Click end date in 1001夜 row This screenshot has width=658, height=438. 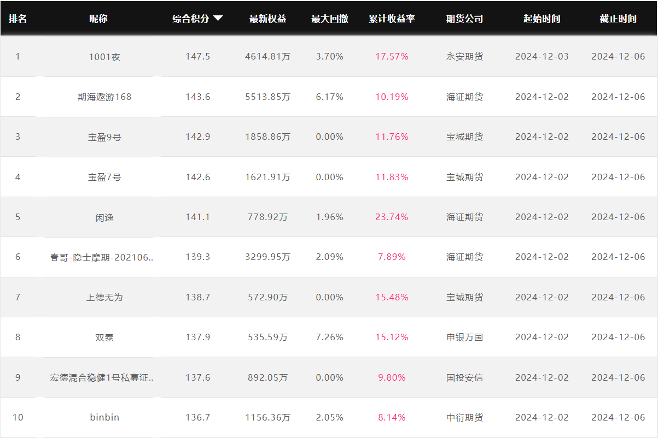(618, 57)
